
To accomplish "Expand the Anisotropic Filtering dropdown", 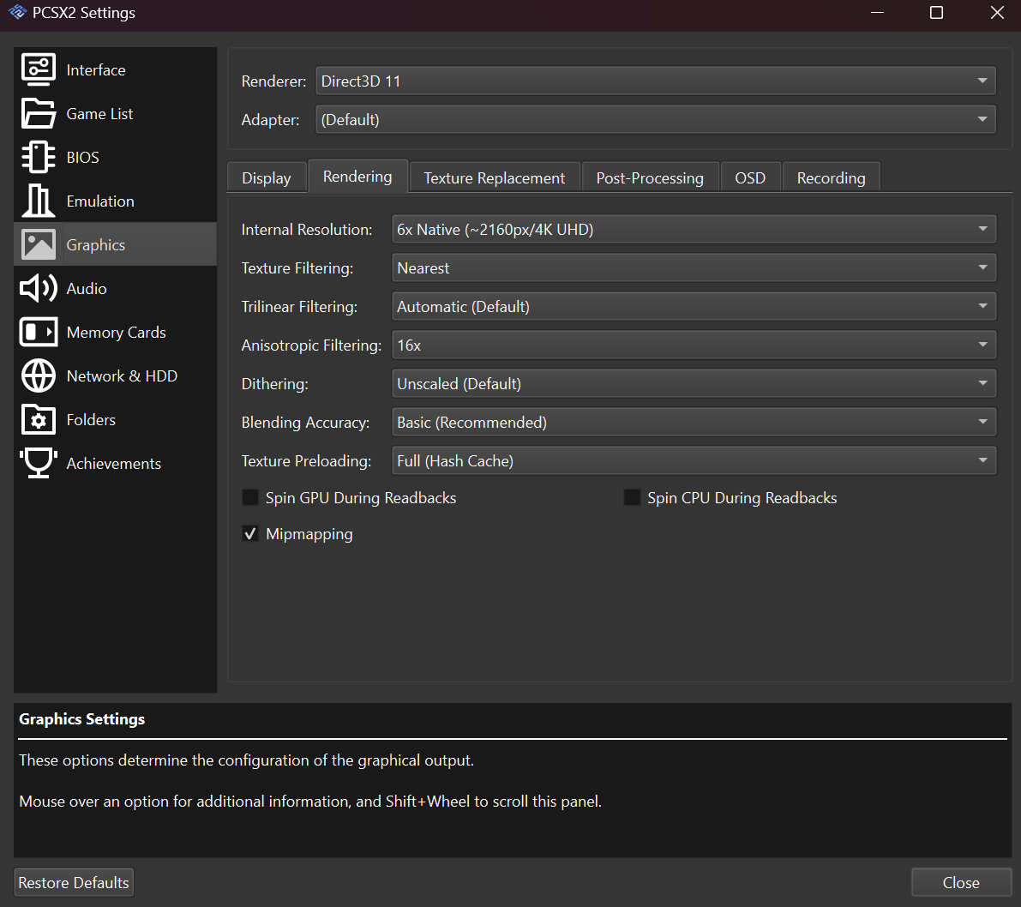I will pos(694,345).
